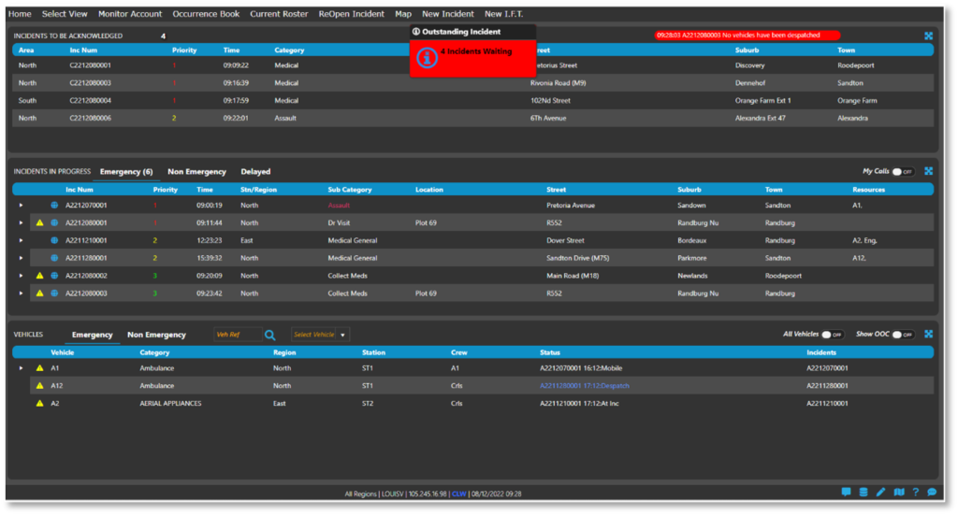Toggle the All Vehicles switch

[x=832, y=335]
